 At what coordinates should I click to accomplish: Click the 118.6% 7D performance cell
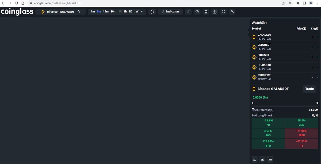click(x=268, y=123)
